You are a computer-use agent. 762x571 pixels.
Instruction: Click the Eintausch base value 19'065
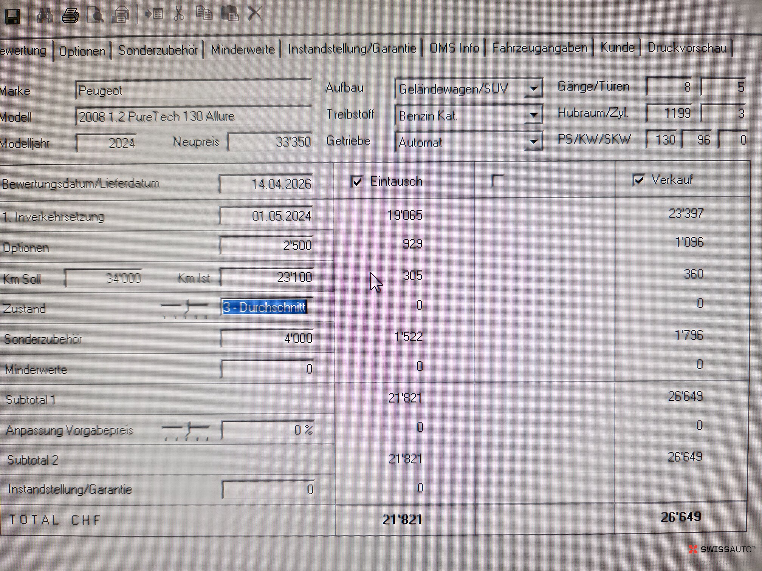(405, 215)
